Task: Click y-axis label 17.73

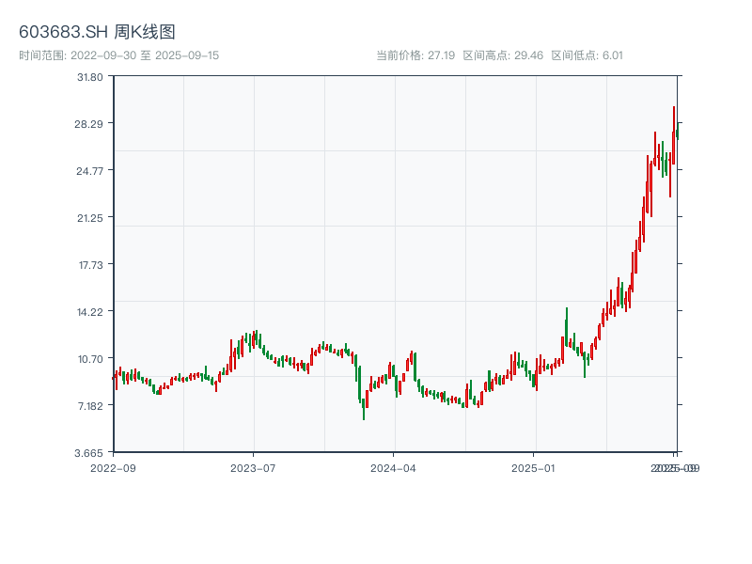Action: (91, 265)
